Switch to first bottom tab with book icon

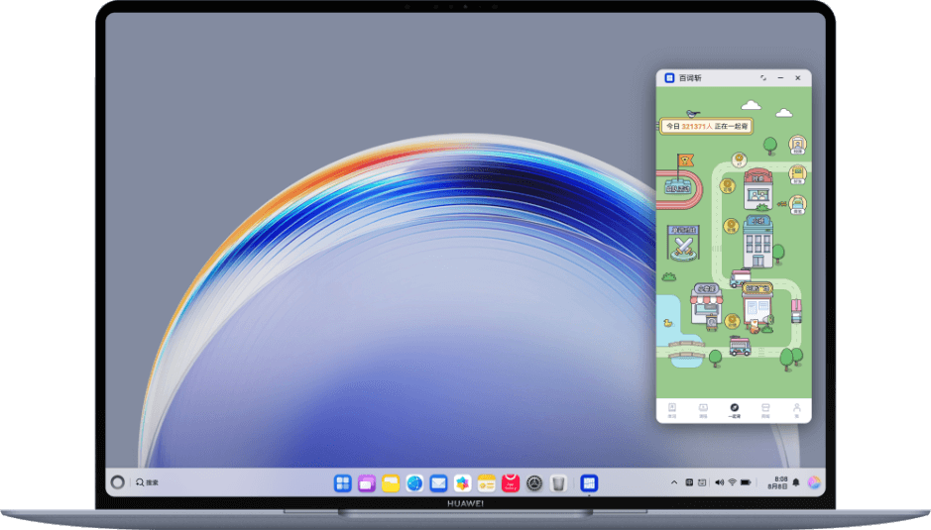(x=672, y=410)
